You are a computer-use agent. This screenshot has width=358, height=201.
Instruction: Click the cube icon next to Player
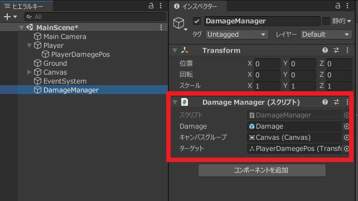[37, 45]
